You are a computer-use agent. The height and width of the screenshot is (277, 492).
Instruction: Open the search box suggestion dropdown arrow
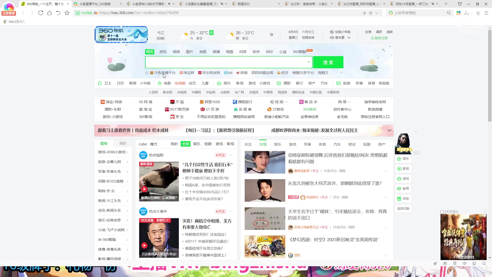[x=309, y=62]
